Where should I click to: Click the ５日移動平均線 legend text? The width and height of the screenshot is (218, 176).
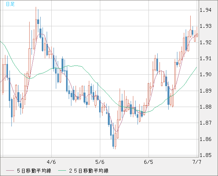pos(34,171)
